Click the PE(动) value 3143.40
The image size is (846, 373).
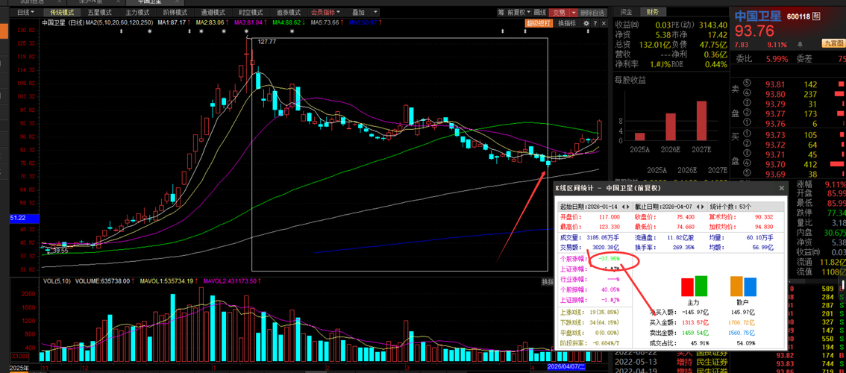click(712, 25)
